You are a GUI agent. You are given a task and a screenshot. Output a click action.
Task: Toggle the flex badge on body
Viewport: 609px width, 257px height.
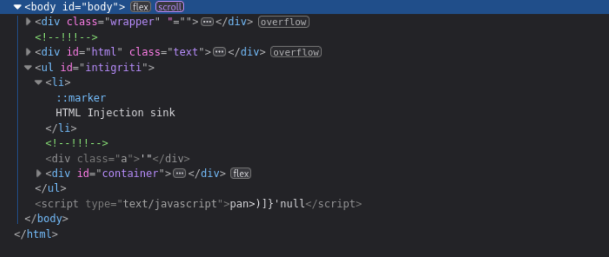point(141,7)
